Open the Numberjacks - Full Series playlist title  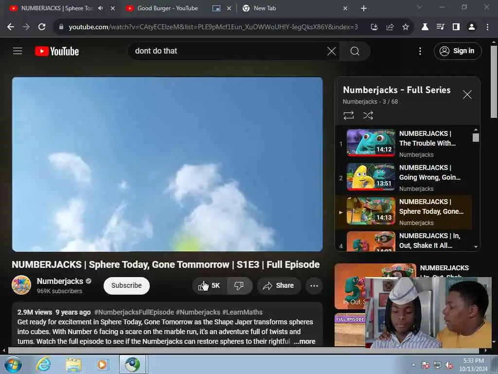click(x=397, y=90)
